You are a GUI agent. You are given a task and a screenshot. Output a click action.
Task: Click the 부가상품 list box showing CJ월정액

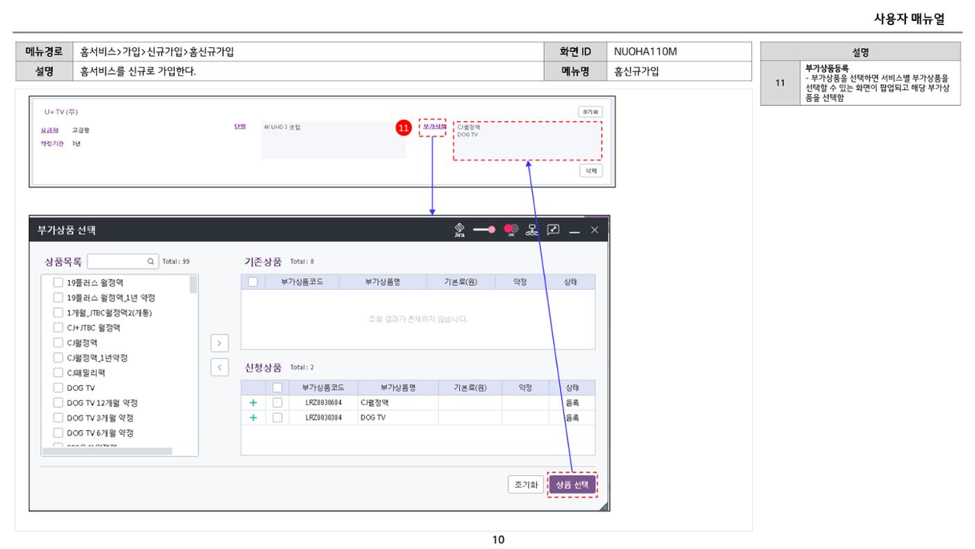(x=527, y=141)
